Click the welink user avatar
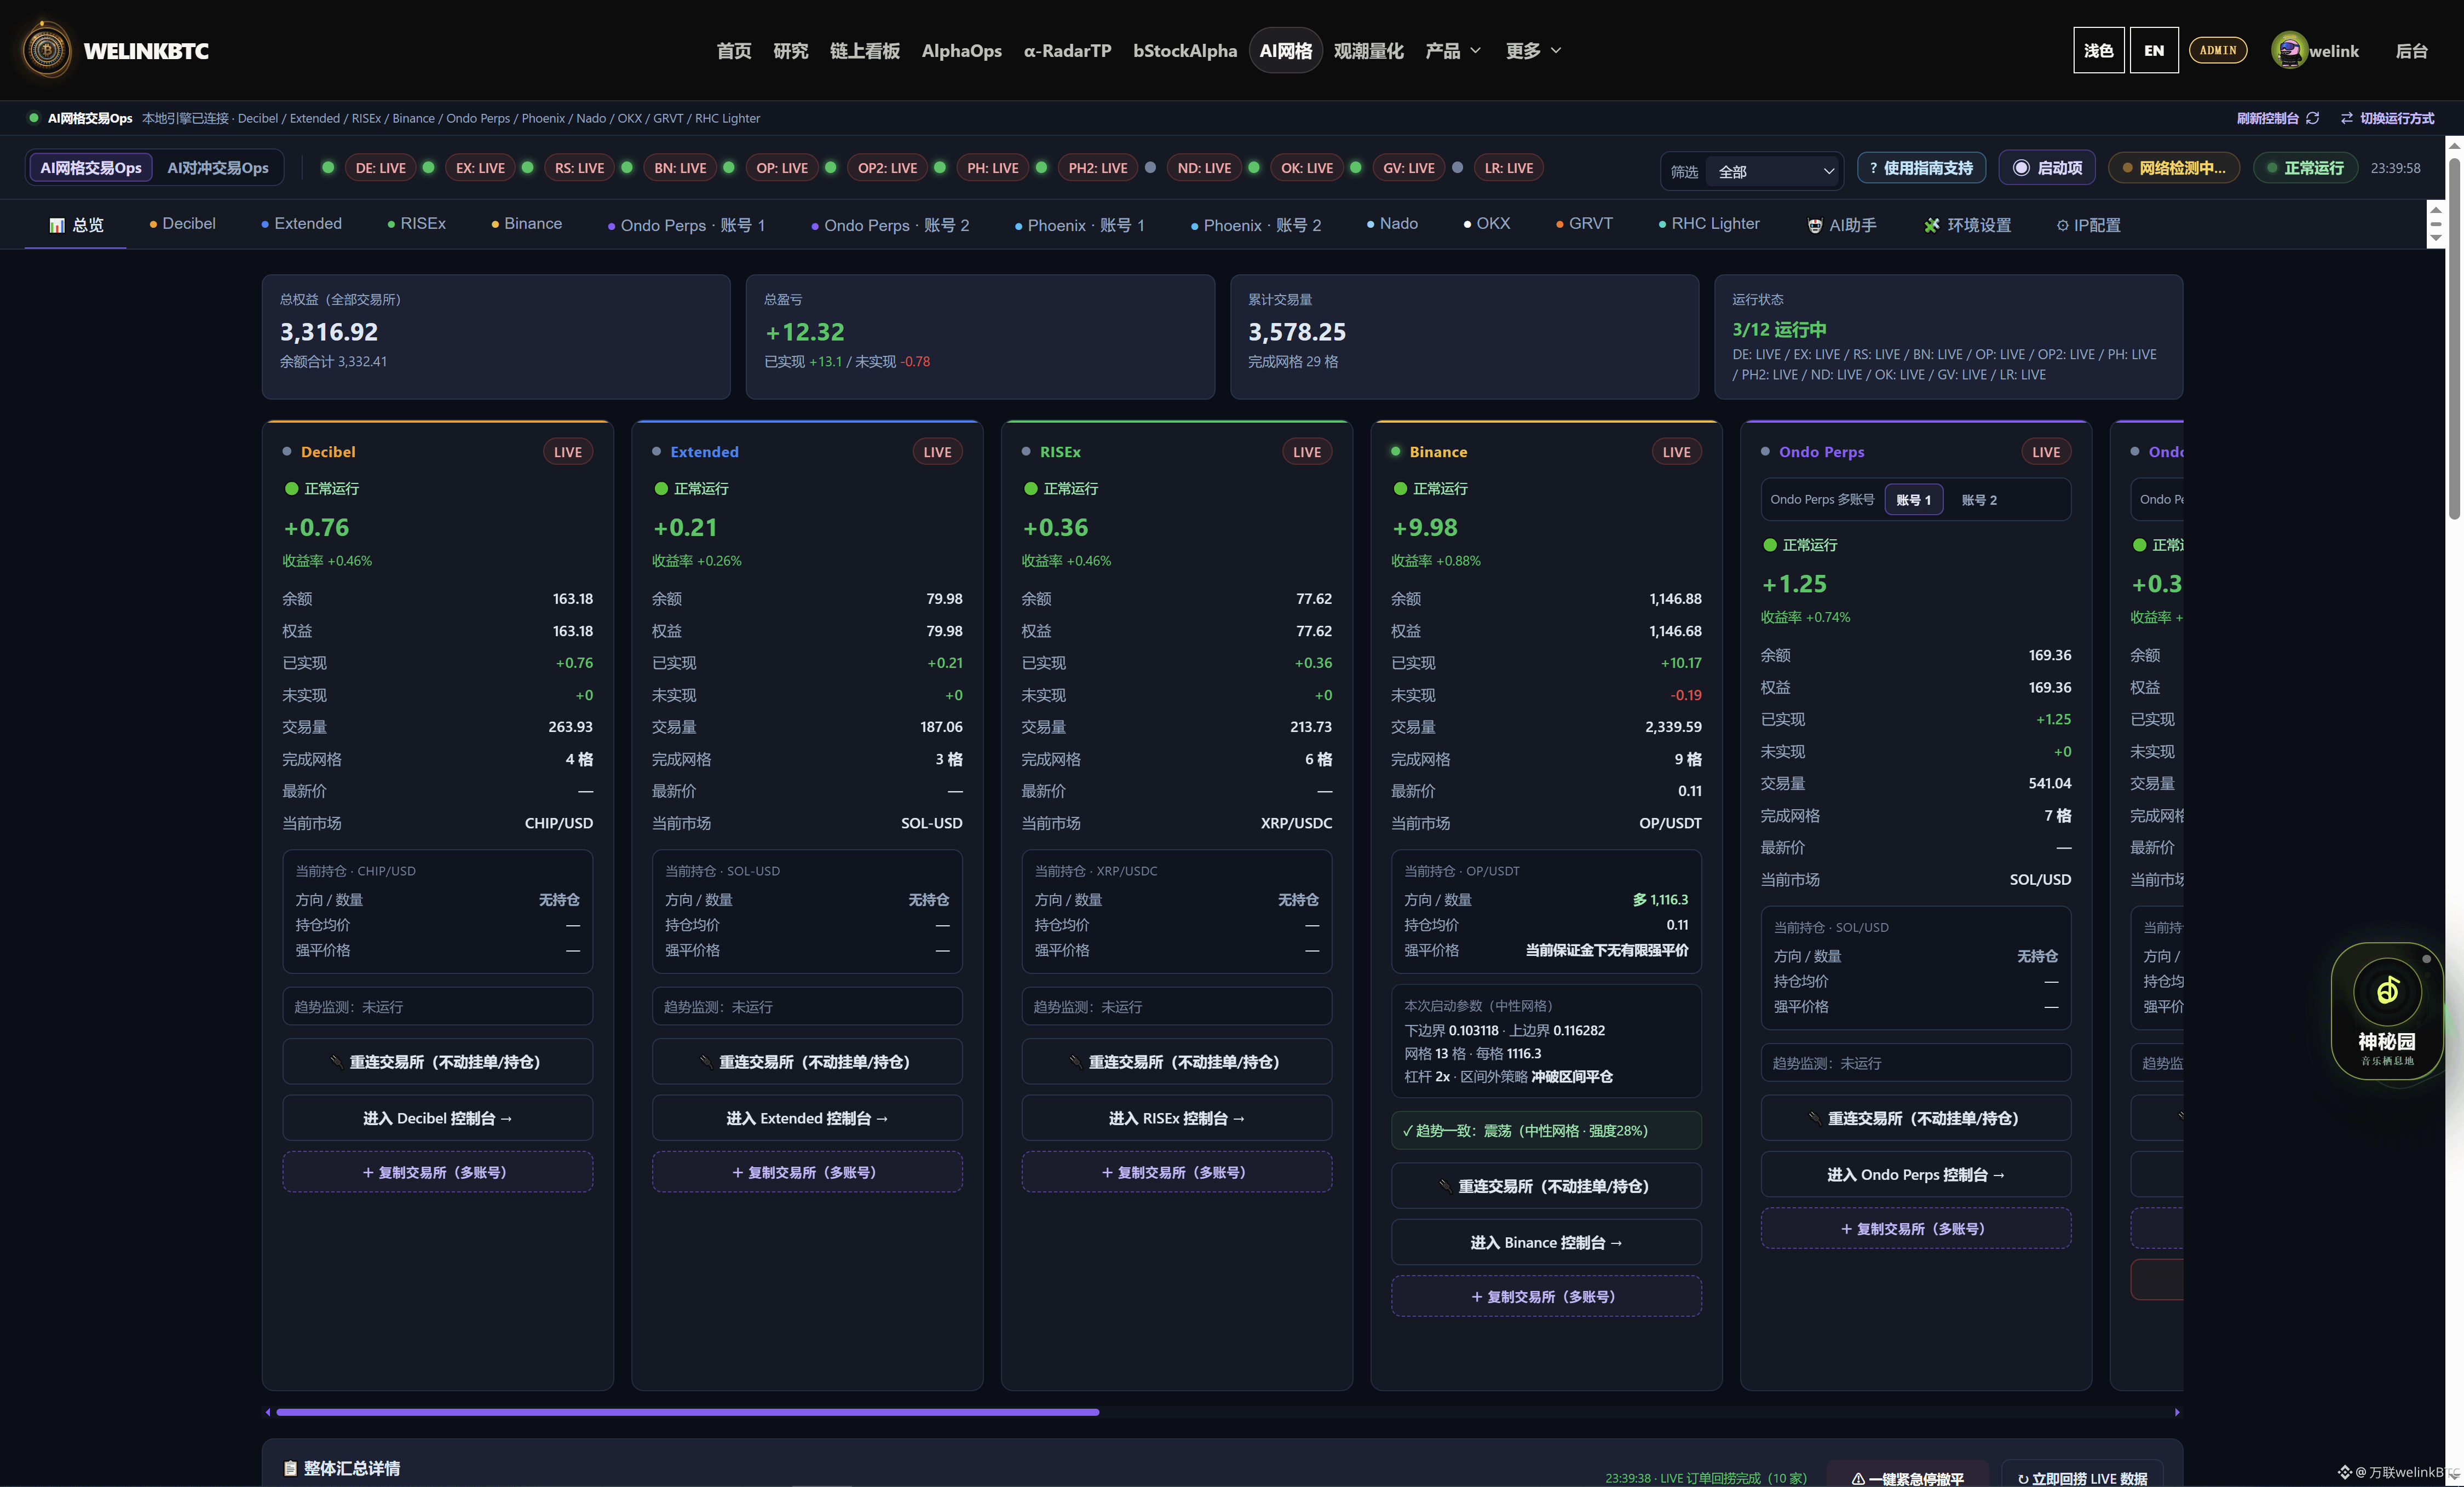The height and width of the screenshot is (1487, 2464). point(2288,50)
